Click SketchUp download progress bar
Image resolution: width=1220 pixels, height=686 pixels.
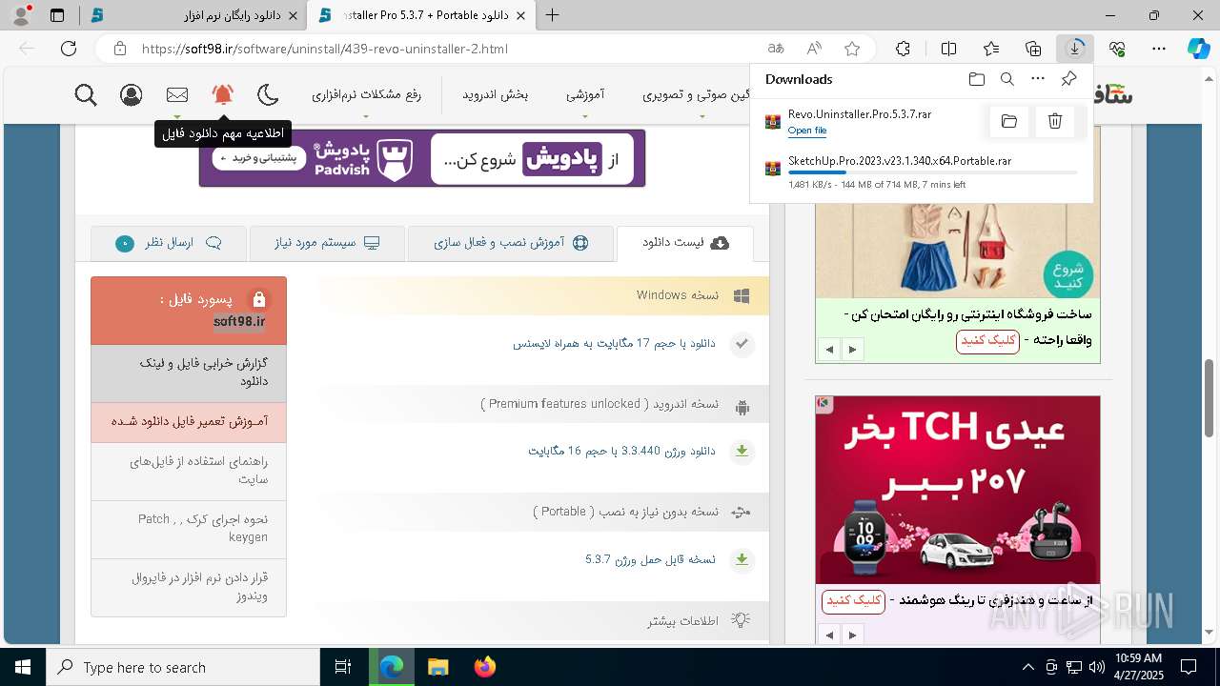tap(932, 173)
